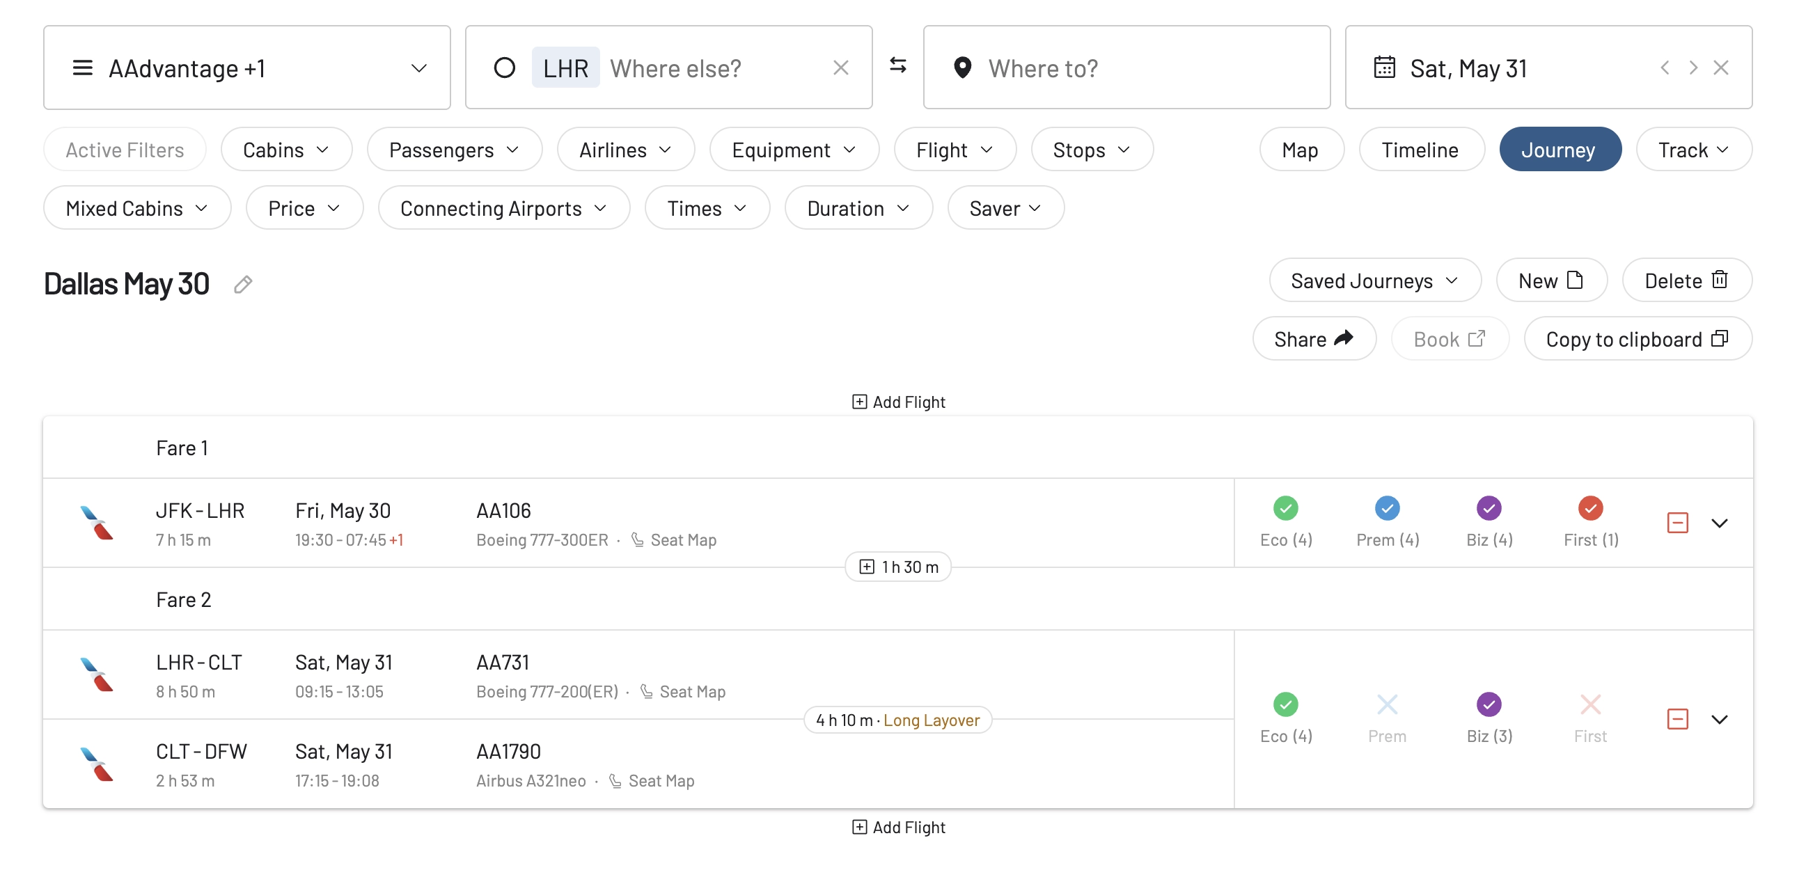
Task: Open Seat Map for AA106
Action: click(674, 539)
